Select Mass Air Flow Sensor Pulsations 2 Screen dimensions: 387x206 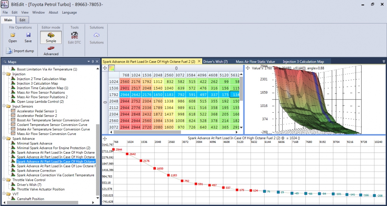(42, 97)
